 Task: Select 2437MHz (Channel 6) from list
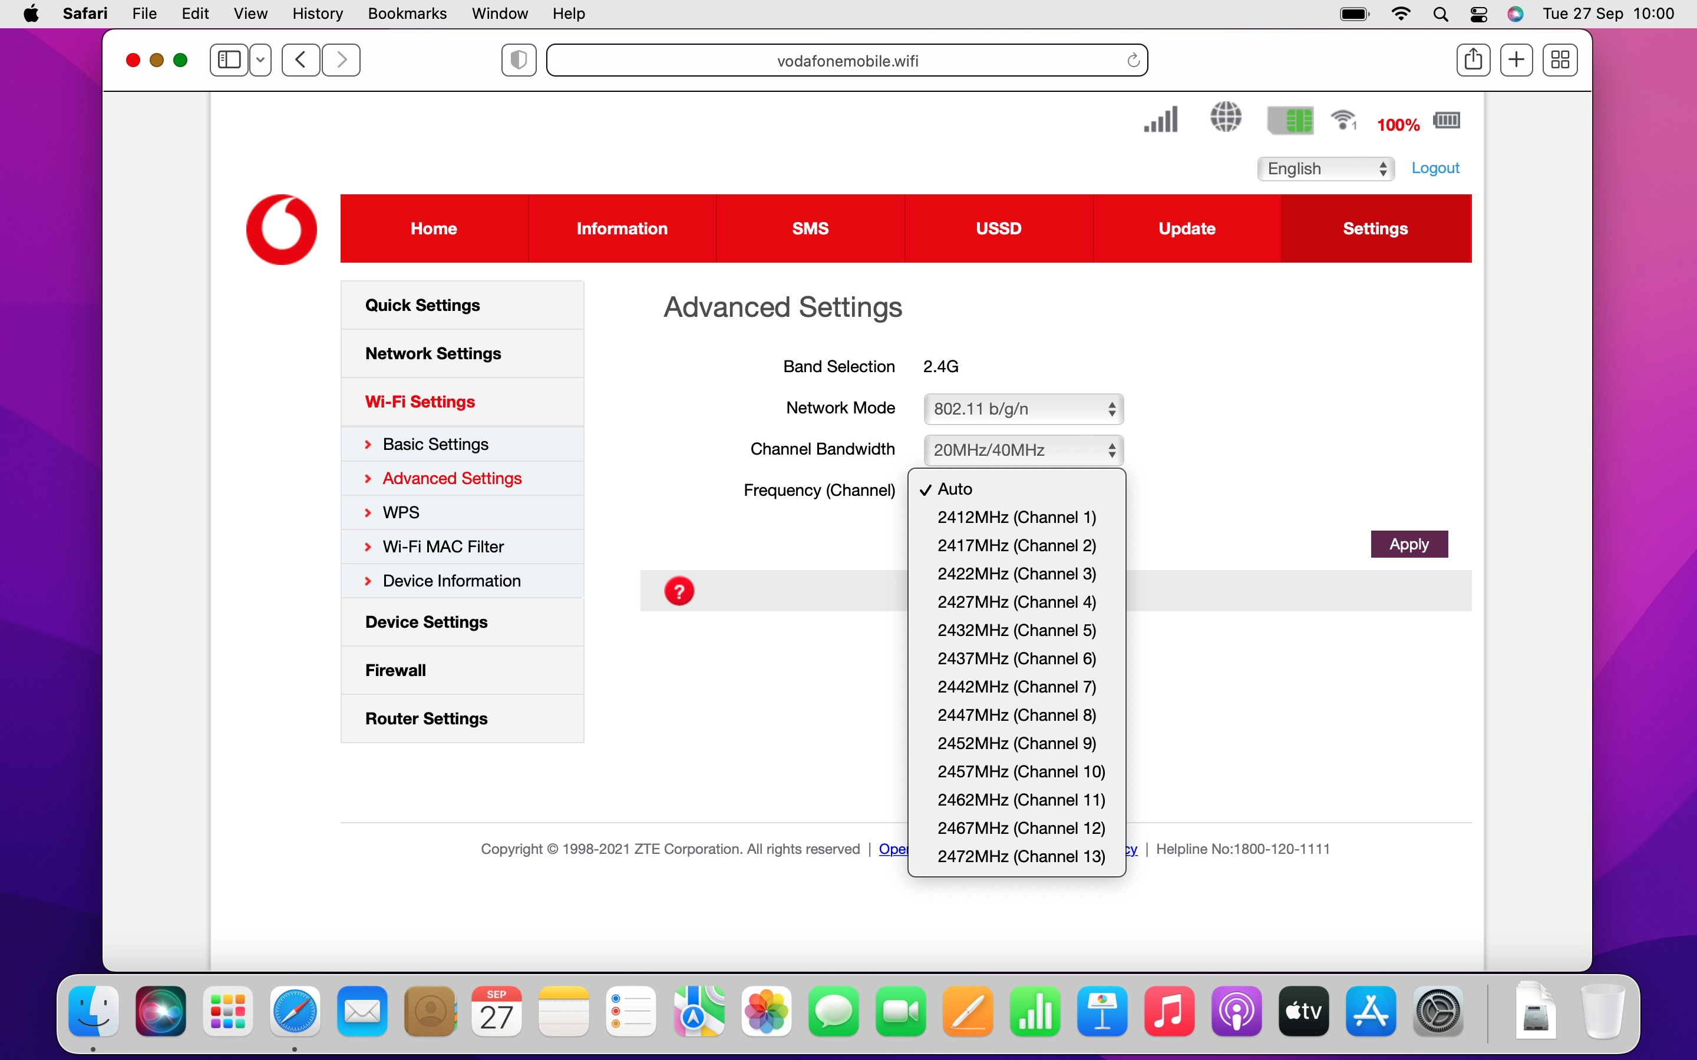[1016, 658]
